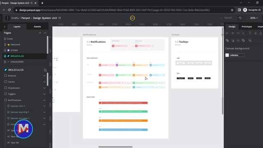Click align left icon
This screenshot has width=263, height=148.
click(227, 33)
